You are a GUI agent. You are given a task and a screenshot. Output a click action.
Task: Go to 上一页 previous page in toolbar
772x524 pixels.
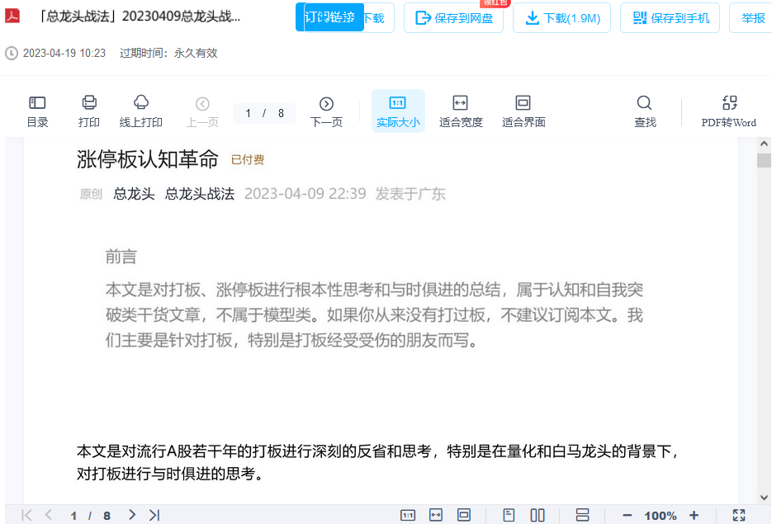[202, 113]
